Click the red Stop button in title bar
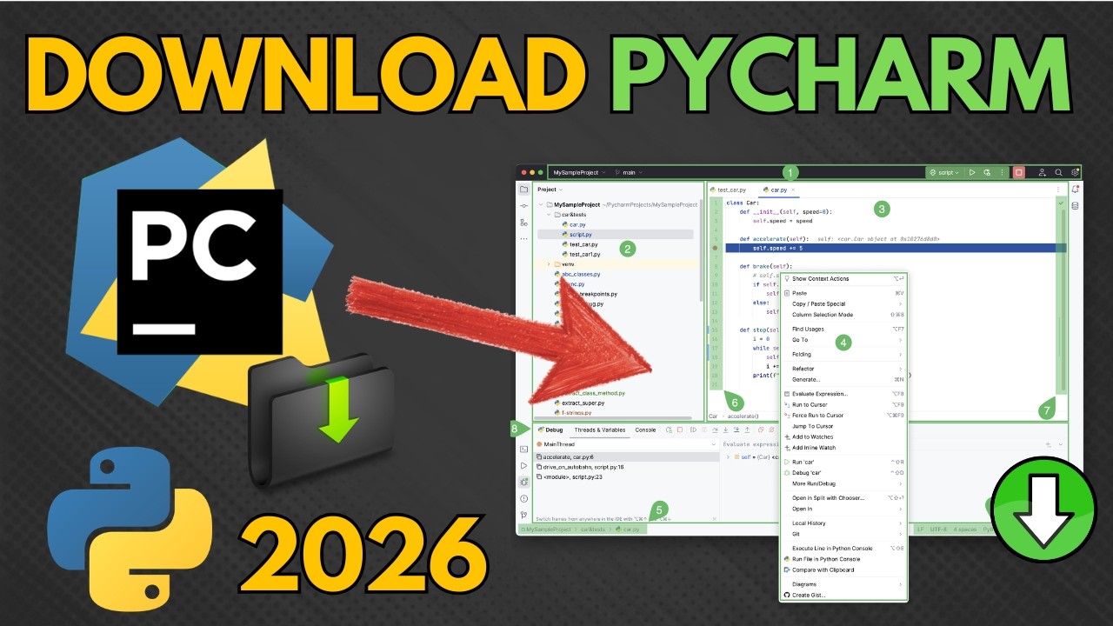The width and height of the screenshot is (1113, 626). (1019, 173)
